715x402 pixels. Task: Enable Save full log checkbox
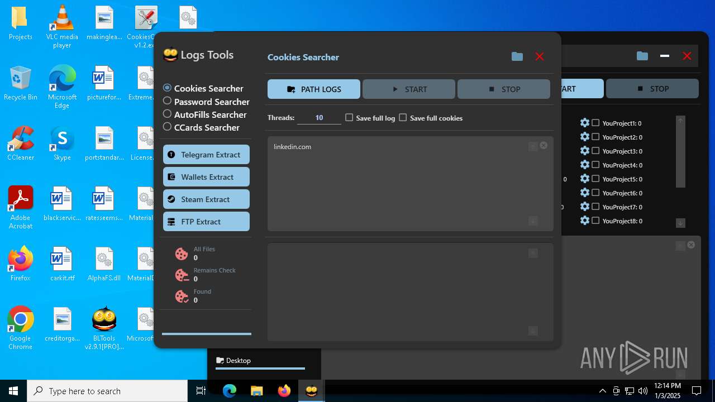click(349, 117)
